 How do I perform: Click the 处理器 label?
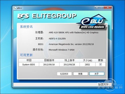tap(39, 32)
